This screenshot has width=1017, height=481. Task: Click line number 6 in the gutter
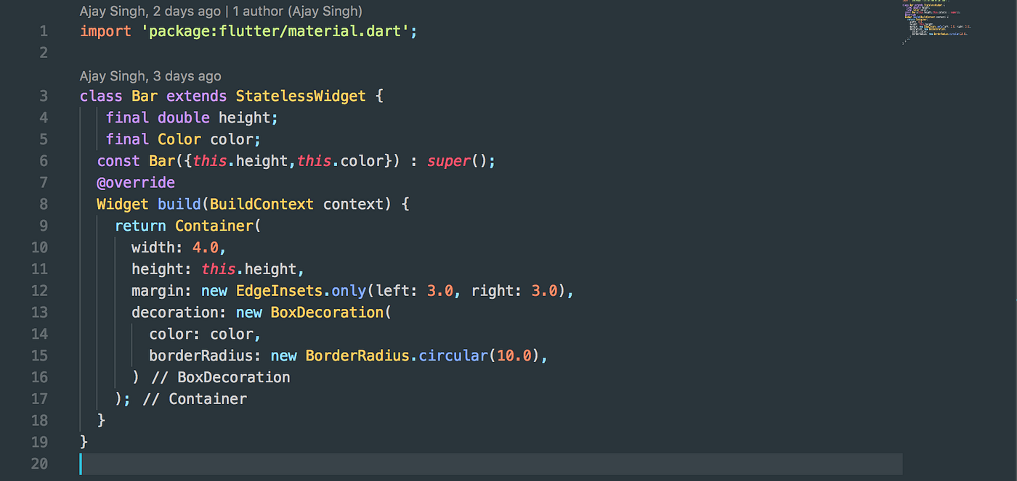tap(43, 160)
